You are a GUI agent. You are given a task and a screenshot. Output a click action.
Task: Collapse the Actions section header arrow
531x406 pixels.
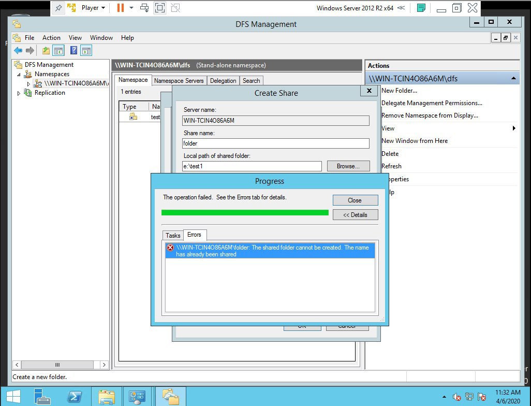tap(513, 78)
